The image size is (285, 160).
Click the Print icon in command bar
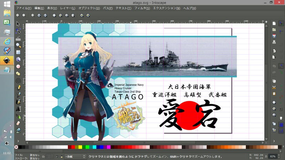274,42
